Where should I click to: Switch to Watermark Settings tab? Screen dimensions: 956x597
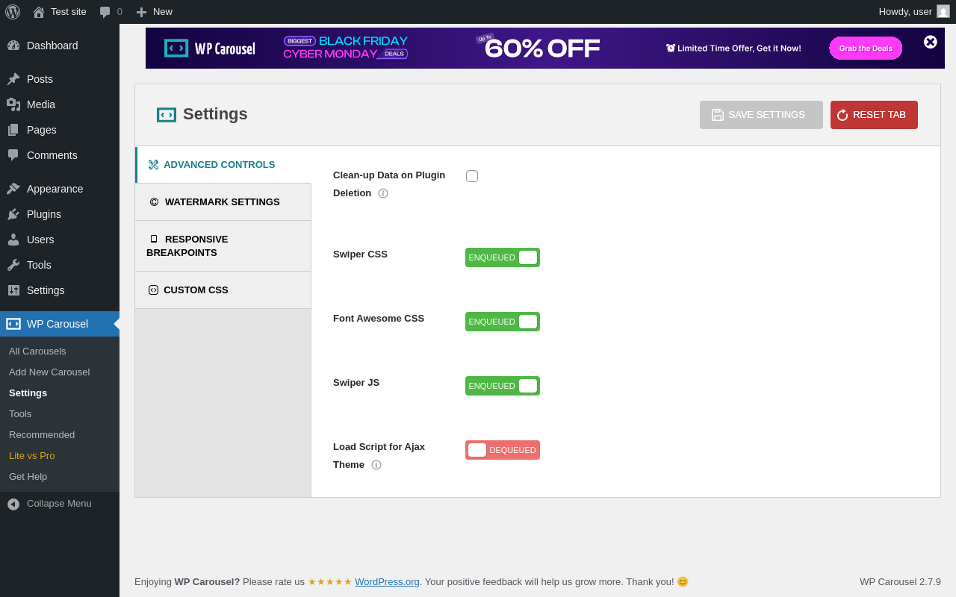222,202
